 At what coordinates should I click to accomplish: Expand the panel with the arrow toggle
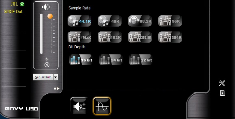pyautogui.click(x=57, y=89)
